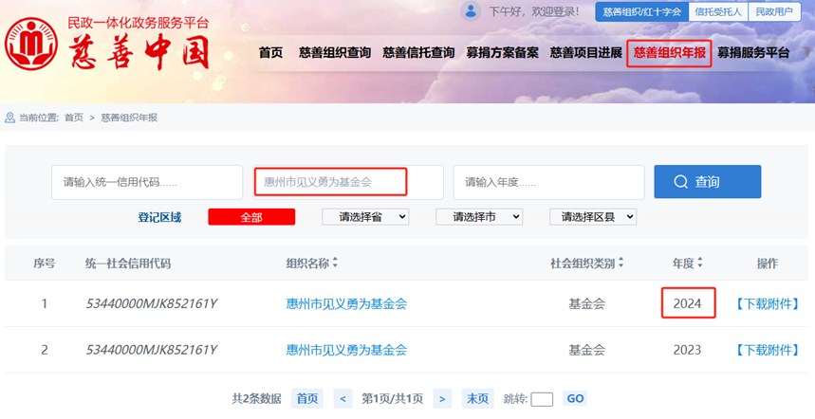
Task: Click the 第1页/共1页 page indicator
Action: (393, 399)
